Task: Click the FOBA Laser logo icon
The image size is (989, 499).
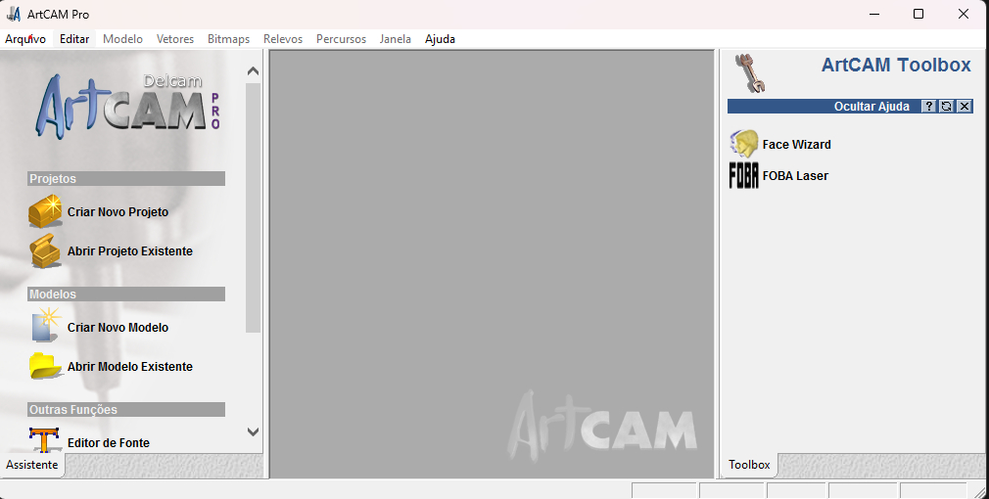Action: [x=743, y=176]
